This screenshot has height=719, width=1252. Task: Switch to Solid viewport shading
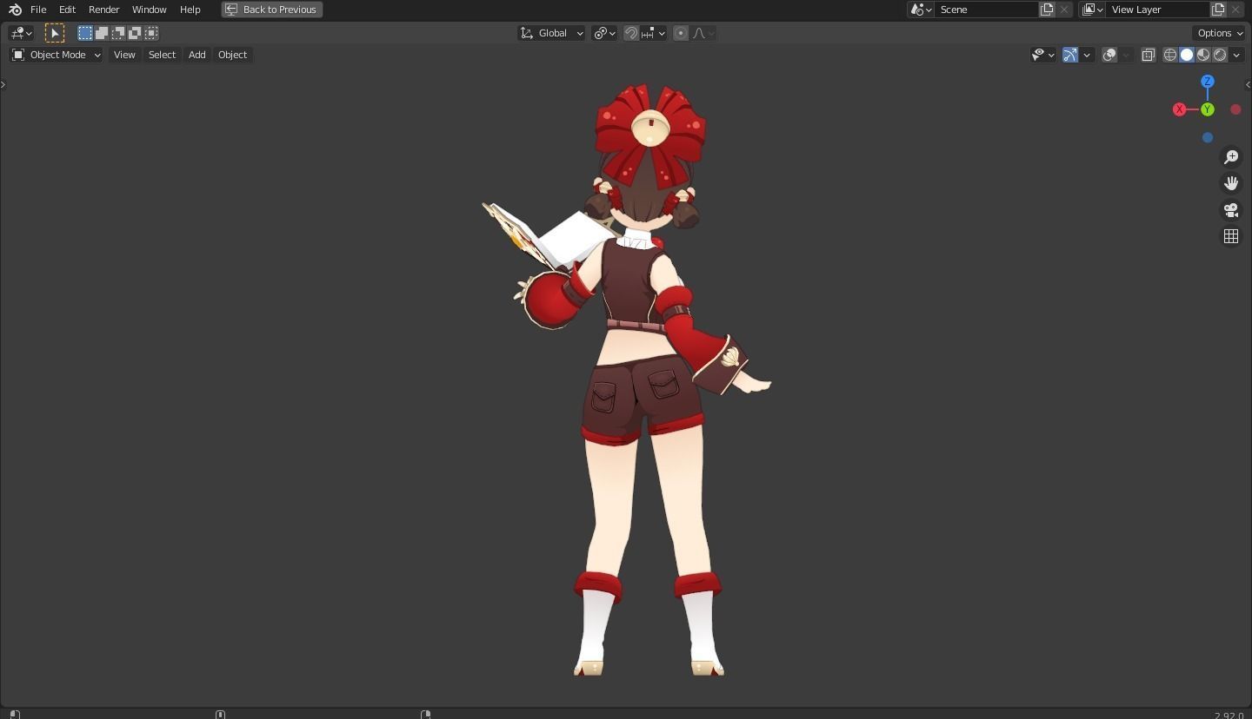coord(1187,55)
